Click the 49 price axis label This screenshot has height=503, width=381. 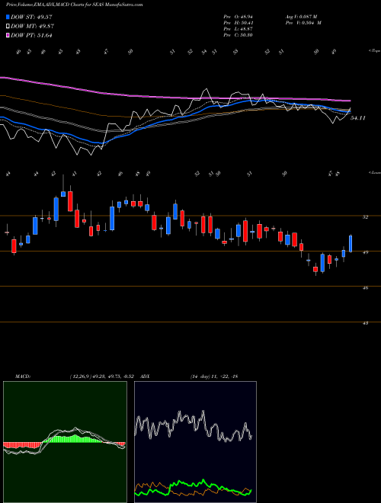click(x=365, y=252)
